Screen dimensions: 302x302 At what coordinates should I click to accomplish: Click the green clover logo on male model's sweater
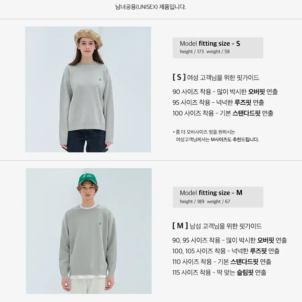(100, 223)
